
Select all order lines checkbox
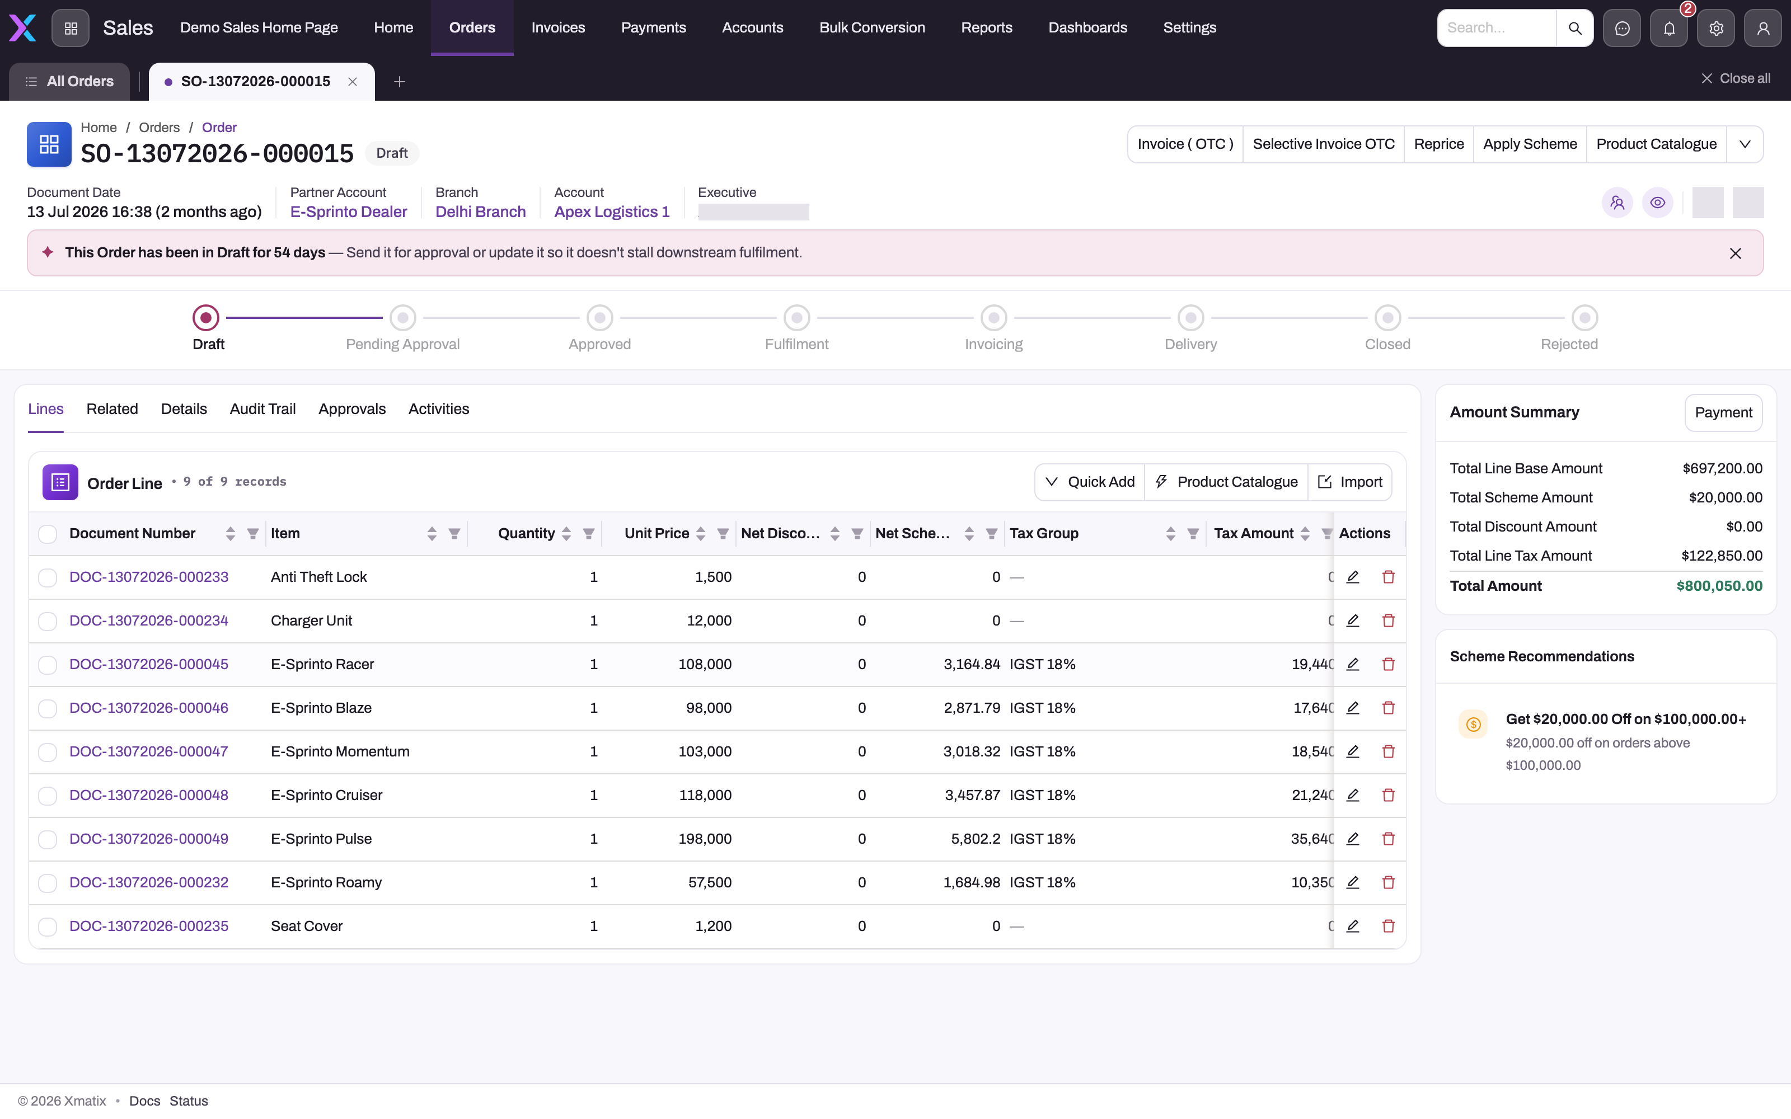48,534
